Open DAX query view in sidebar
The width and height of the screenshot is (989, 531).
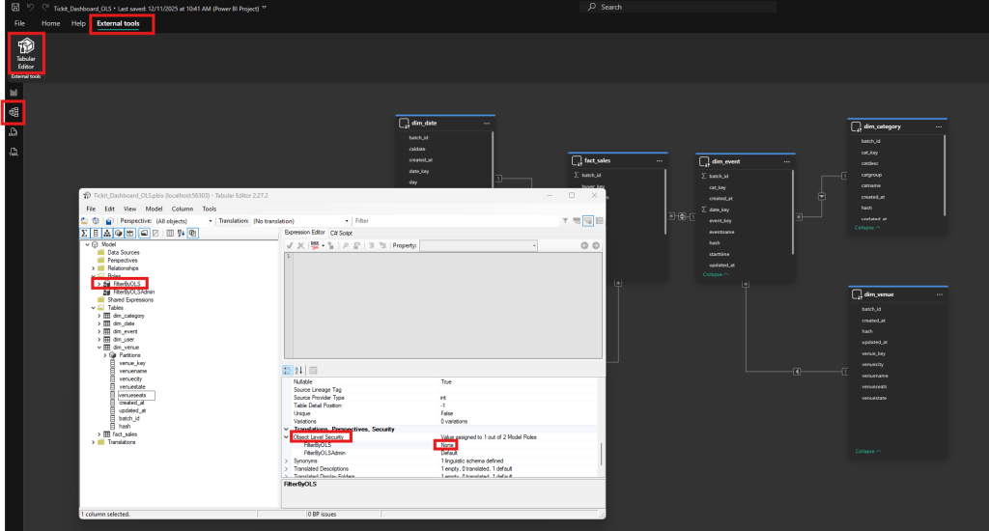point(14,132)
